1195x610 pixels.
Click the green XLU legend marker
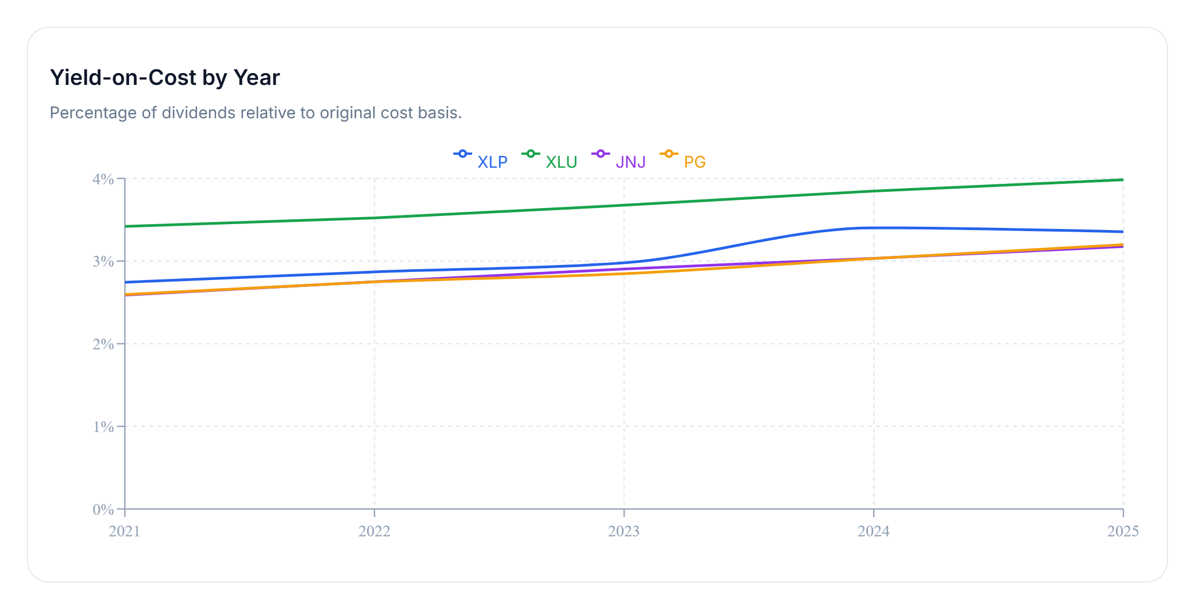point(531,154)
